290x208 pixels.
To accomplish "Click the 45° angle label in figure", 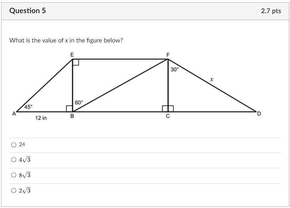I will point(28,107).
